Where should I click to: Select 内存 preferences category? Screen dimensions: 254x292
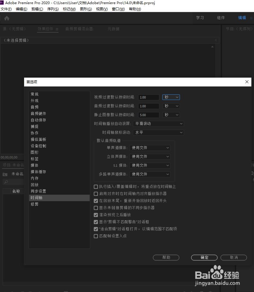coord(59,178)
